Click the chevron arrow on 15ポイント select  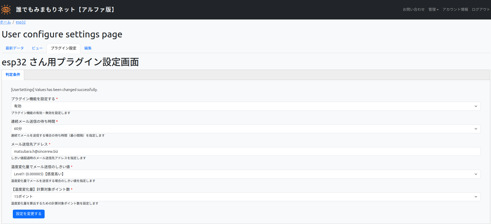click(x=476, y=197)
